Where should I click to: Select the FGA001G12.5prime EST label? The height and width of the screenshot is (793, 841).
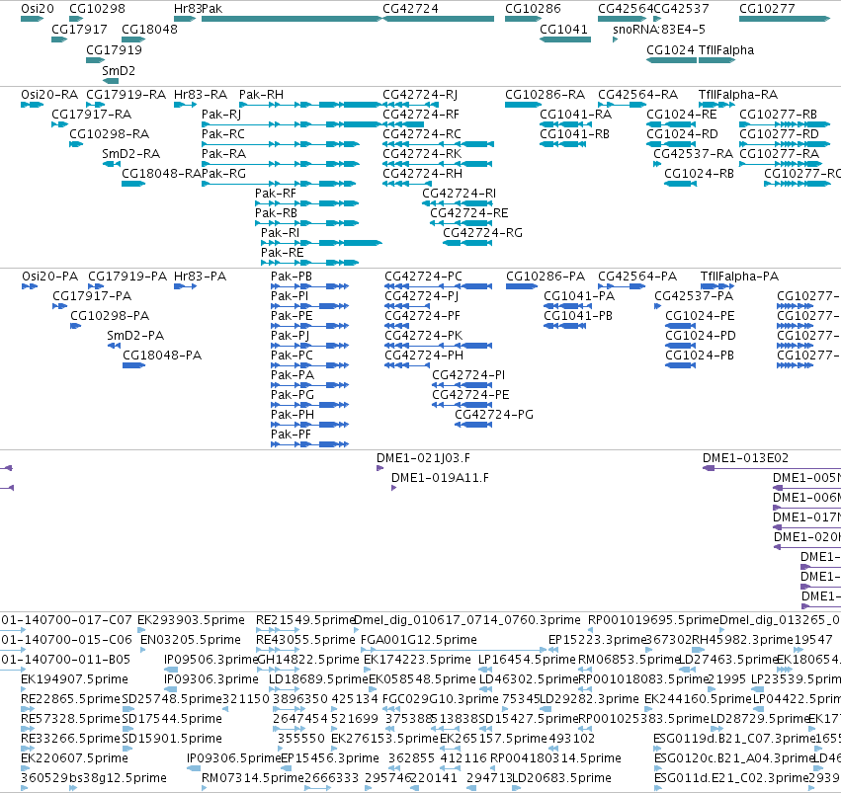tap(419, 640)
